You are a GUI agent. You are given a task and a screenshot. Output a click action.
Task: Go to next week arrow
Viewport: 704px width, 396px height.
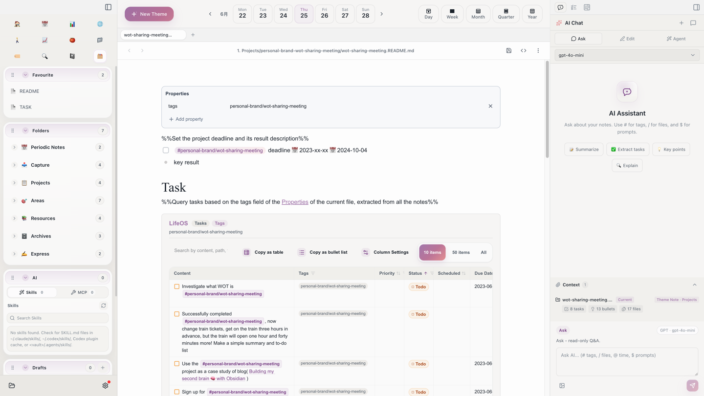[x=381, y=14]
